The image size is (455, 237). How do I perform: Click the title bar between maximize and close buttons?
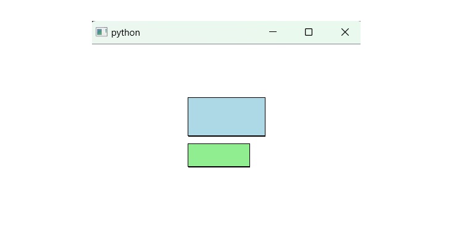(x=327, y=32)
